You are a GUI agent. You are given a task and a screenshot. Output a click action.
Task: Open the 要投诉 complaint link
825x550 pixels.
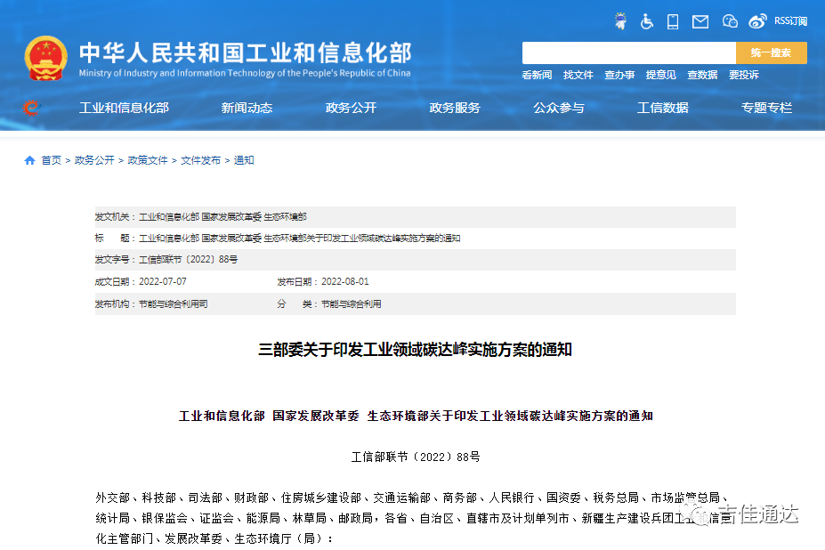click(x=744, y=75)
